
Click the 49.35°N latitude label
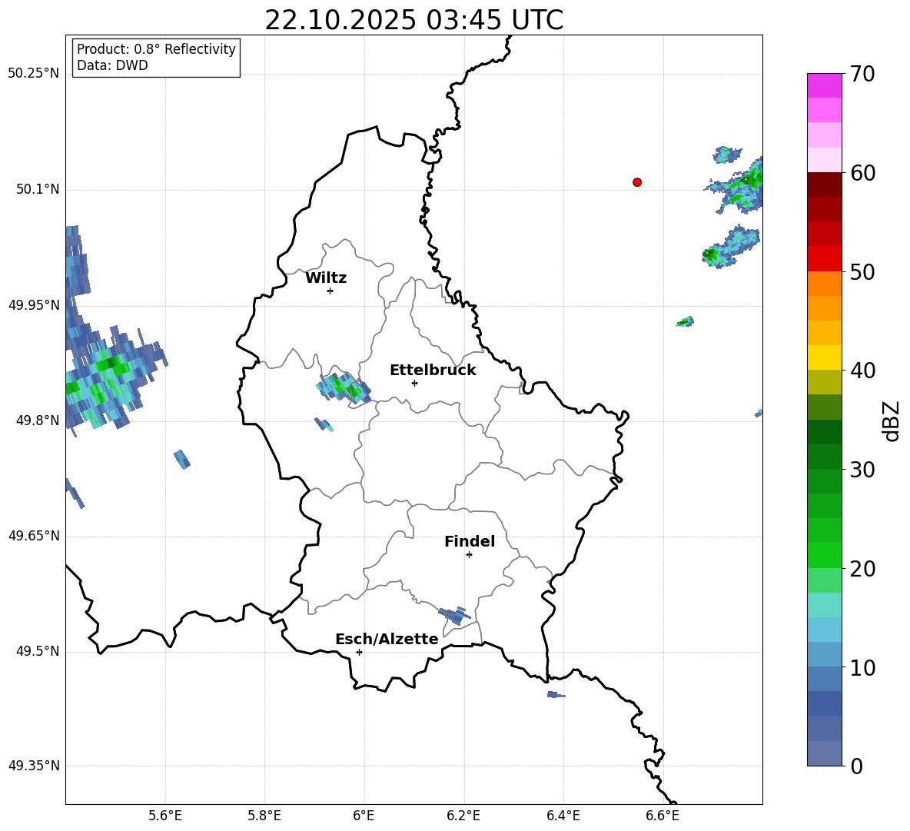(34, 766)
